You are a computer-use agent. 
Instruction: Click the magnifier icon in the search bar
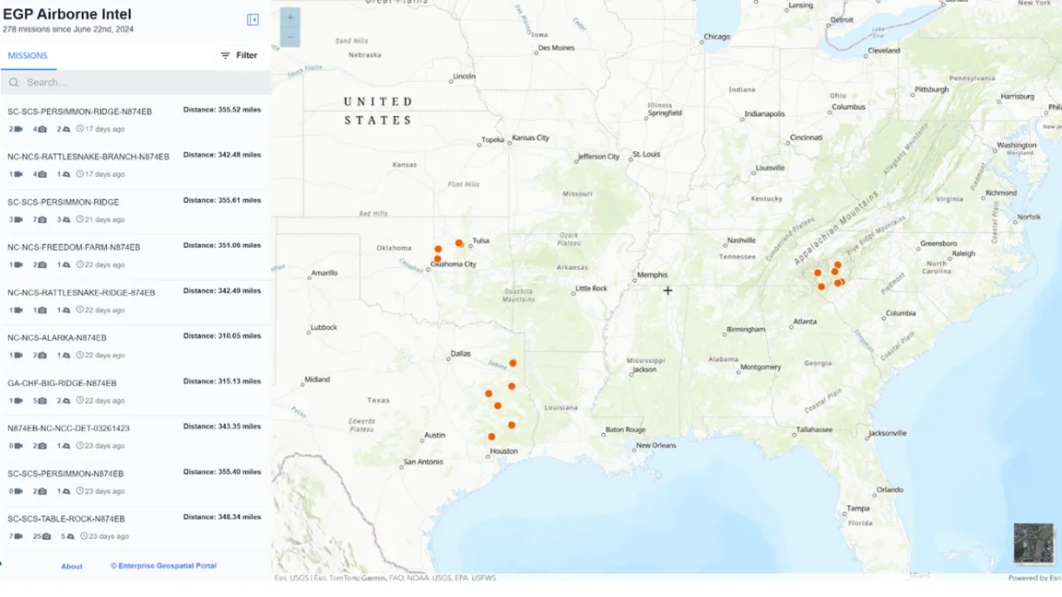tap(13, 82)
